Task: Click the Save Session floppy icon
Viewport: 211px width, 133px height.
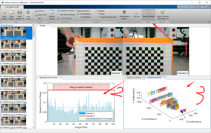Action: (x=19, y=12)
